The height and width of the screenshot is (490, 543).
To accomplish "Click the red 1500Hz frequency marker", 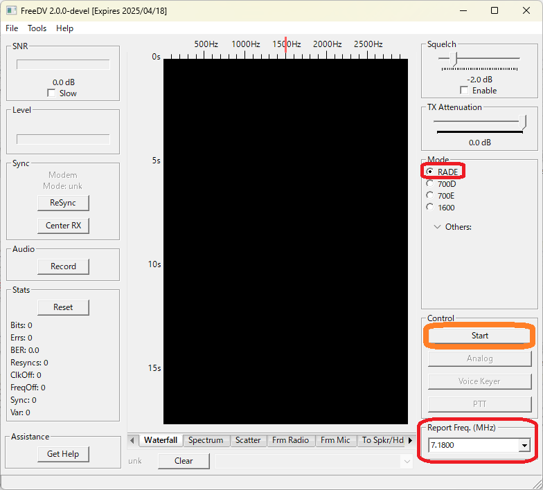I will click(x=285, y=44).
